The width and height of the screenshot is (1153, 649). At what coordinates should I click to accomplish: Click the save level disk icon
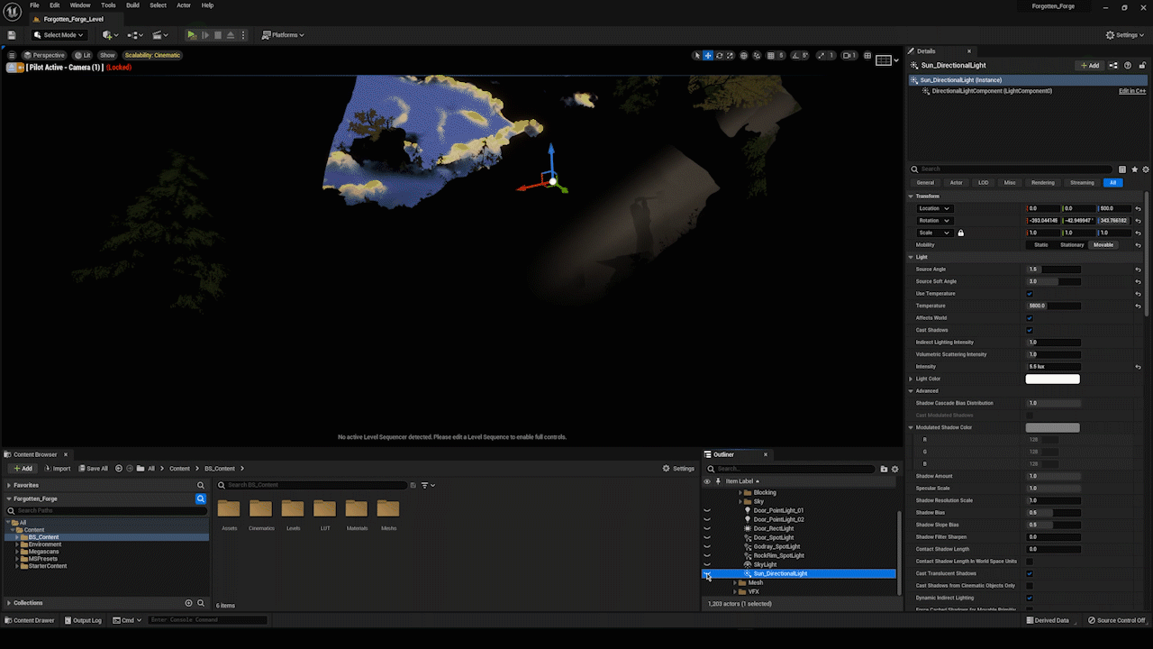(x=12, y=35)
